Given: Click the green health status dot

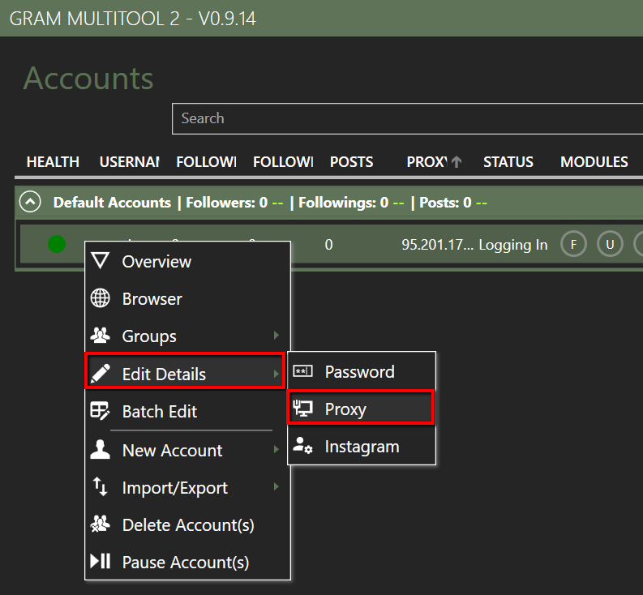Looking at the screenshot, I should pyautogui.click(x=57, y=244).
